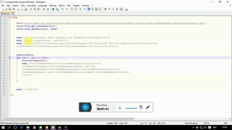Click the Close All toolbar icon
The width and height of the screenshot is (232, 130).
click(22, 9)
